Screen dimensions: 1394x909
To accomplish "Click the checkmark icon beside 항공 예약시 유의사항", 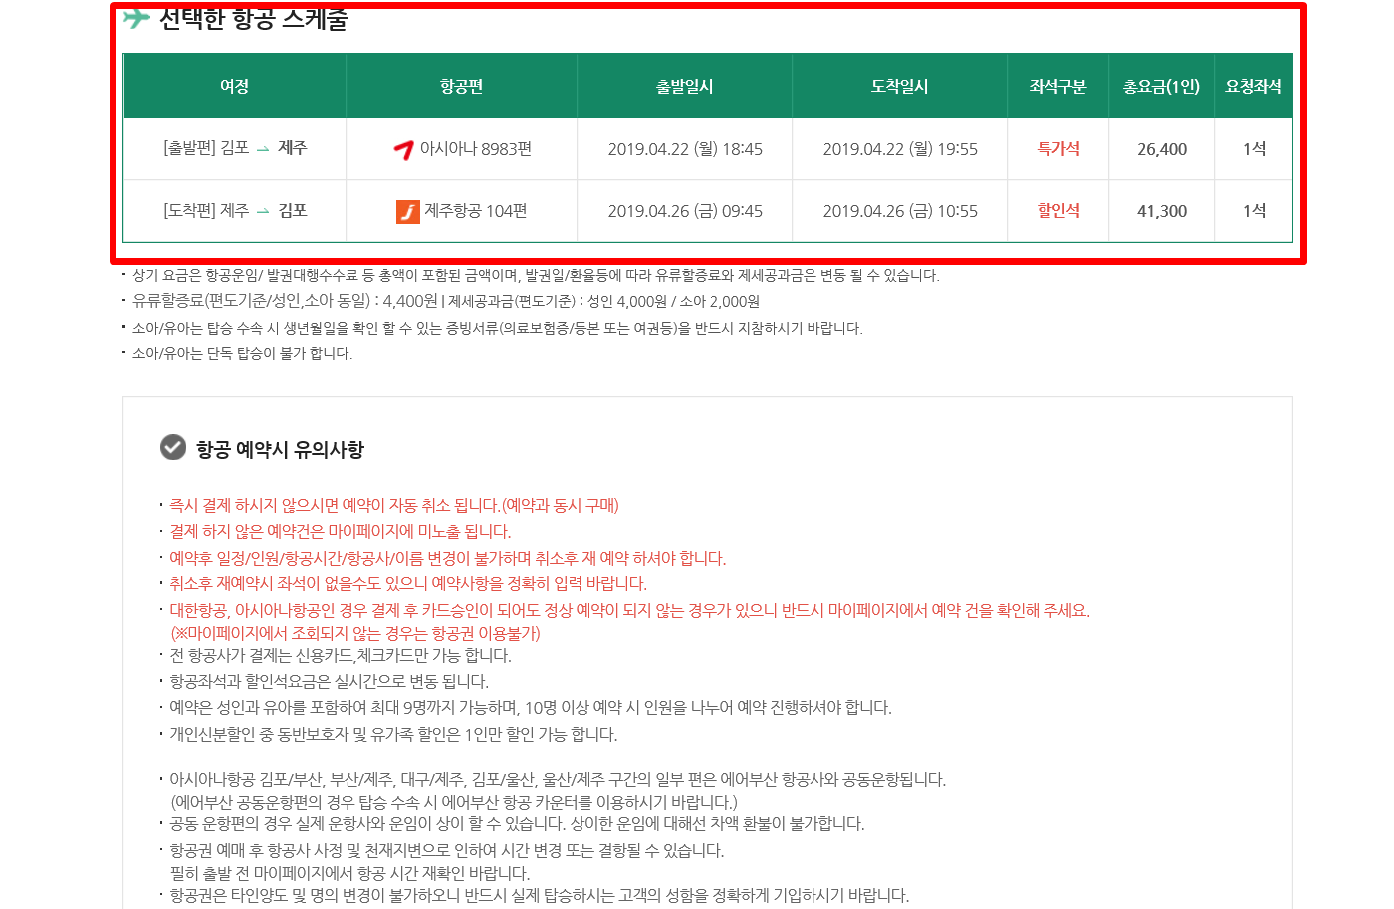I will pos(173,448).
